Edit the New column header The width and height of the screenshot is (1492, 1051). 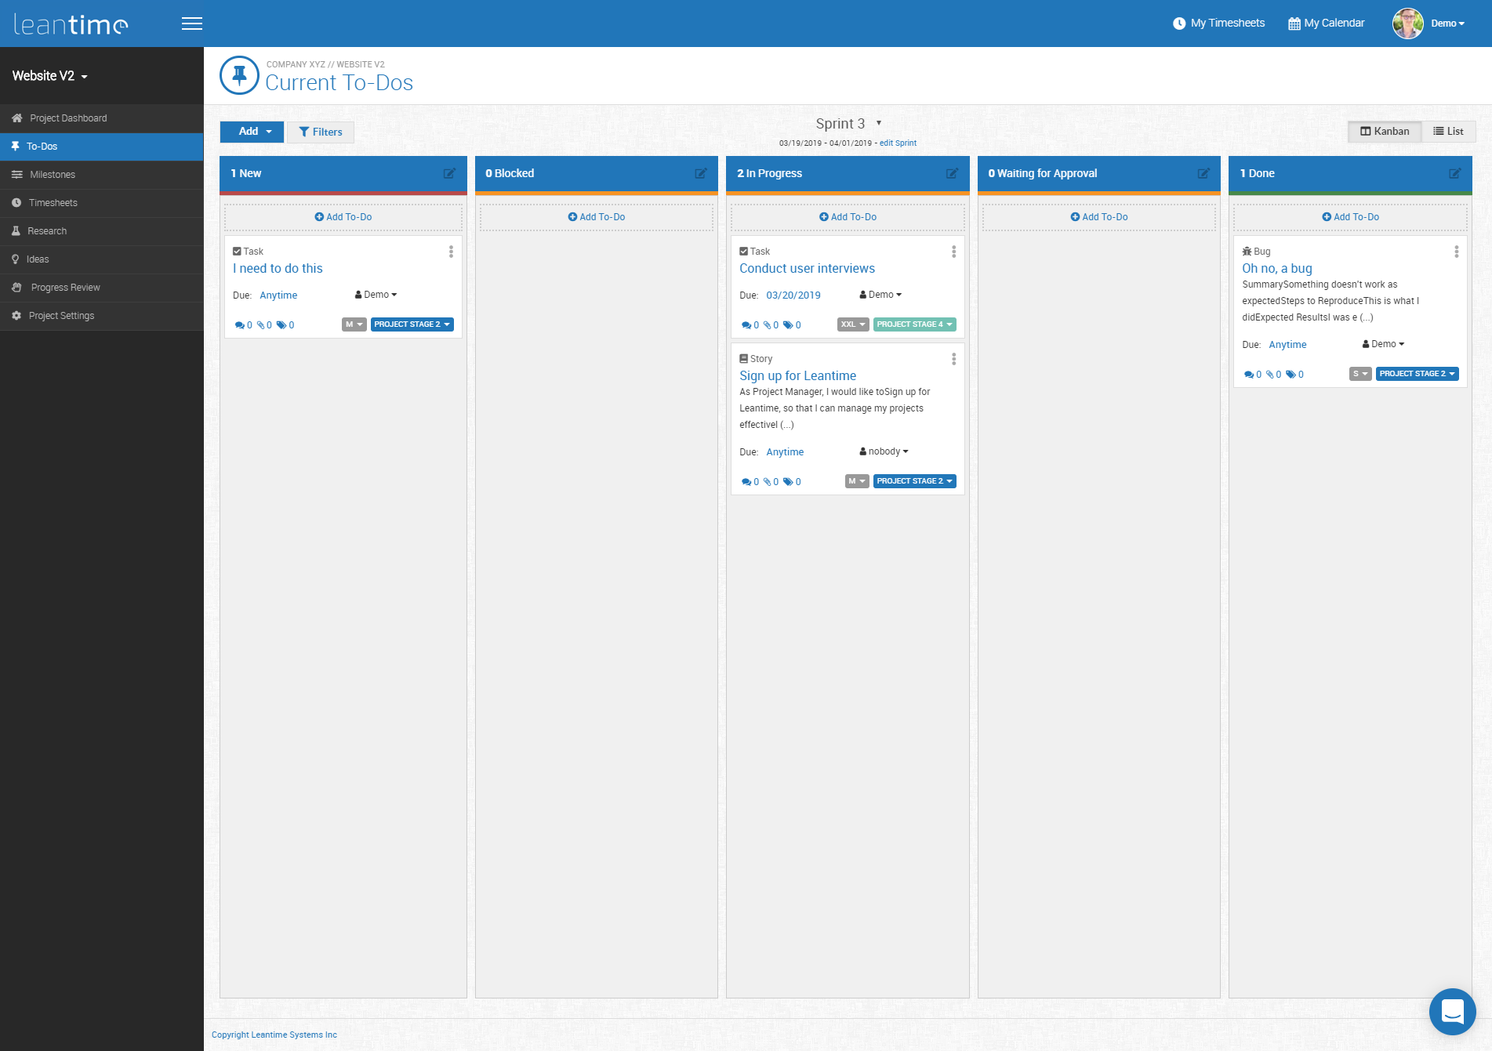click(449, 173)
